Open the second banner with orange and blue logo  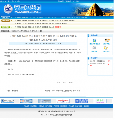(x=26, y=101)
